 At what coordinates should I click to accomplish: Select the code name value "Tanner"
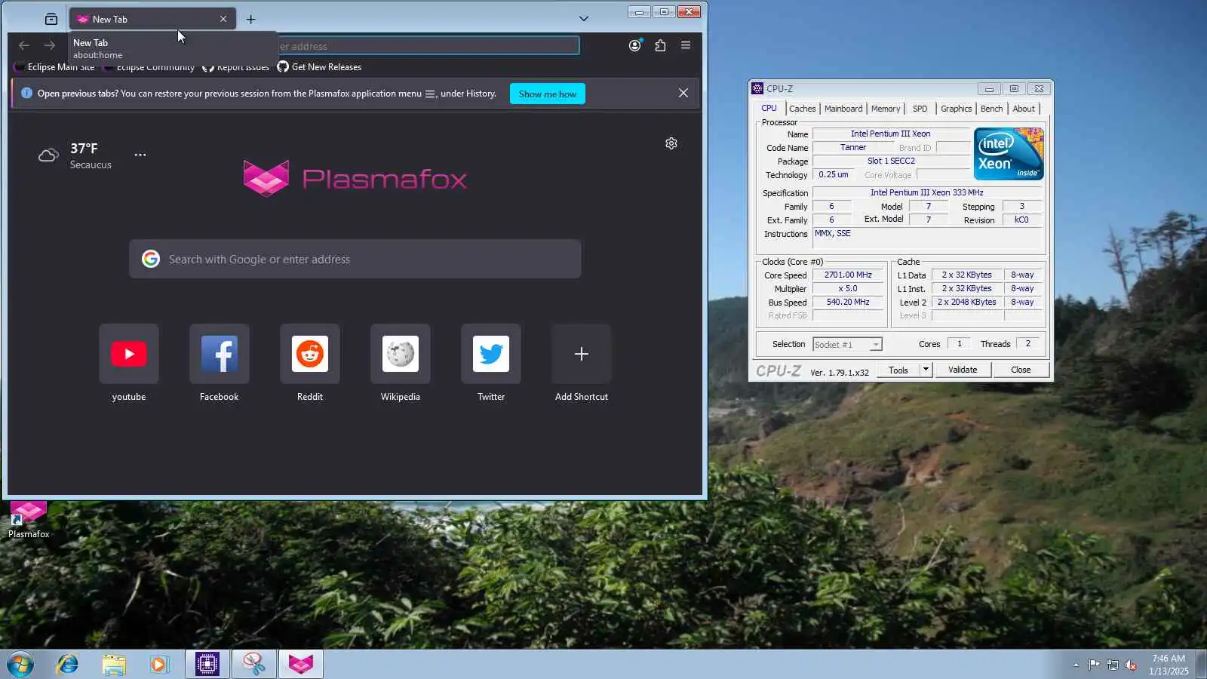pyautogui.click(x=853, y=147)
